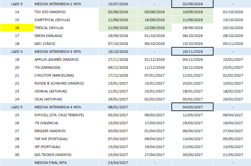Viewport: 251px width, 166px height.
Task: Click green cell 10/09/2026
Action: click(192, 12)
